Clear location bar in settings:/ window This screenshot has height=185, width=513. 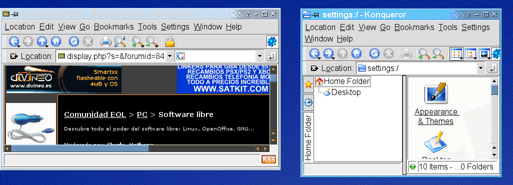click(314, 68)
